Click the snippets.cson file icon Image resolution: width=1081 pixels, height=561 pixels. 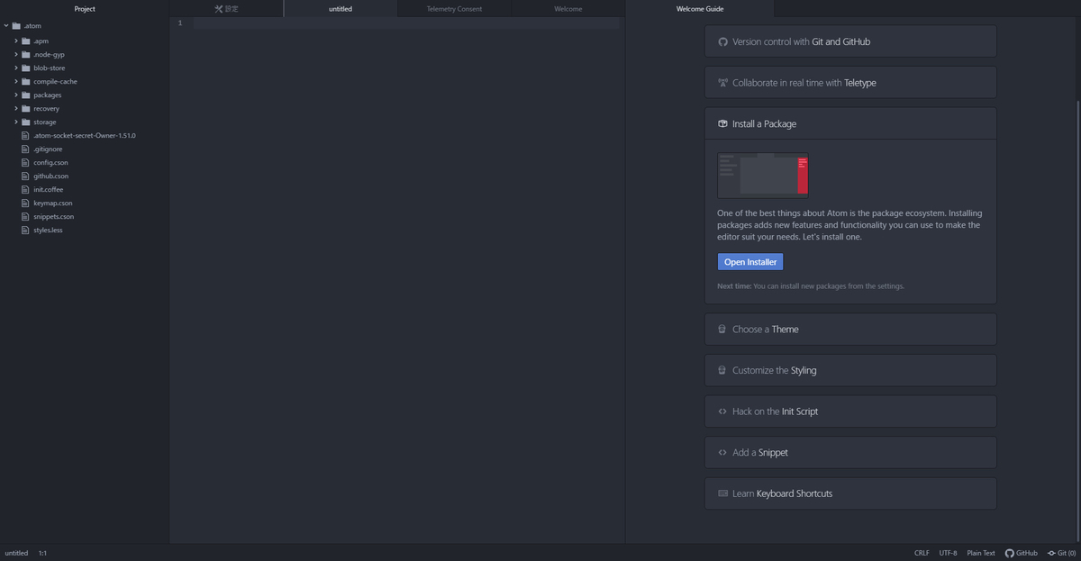25,216
